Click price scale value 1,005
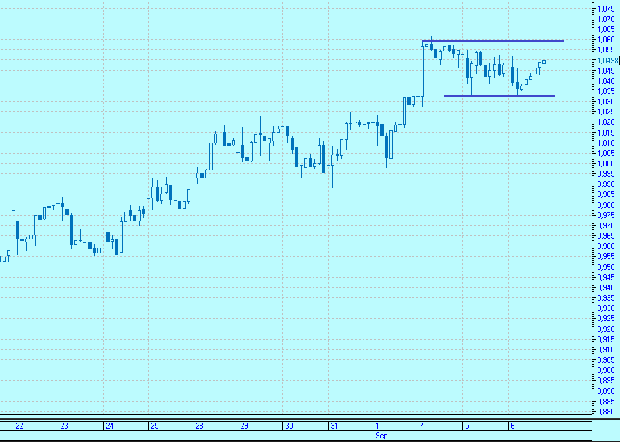Viewport: 620px width, 442px height. point(606,154)
